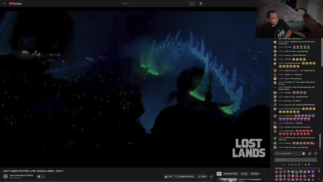Screen dimensions: 323x182
Task: Start voice search with the microphone
Action: [x=201, y=4]
